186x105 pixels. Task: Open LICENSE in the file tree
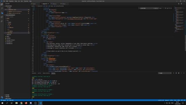[8, 38]
